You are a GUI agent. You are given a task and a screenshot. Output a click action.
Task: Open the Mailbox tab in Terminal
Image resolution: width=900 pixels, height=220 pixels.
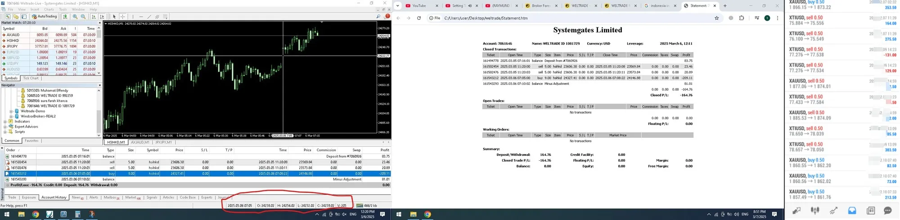pos(112,197)
